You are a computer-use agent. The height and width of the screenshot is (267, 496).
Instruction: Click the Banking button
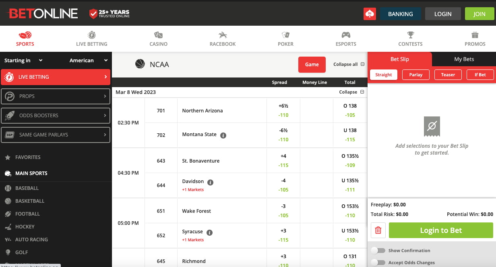click(401, 14)
